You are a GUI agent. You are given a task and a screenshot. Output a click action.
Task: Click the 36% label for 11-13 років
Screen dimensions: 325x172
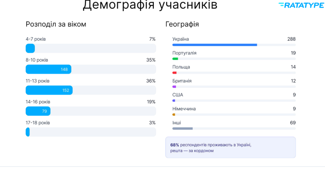[x=151, y=81]
